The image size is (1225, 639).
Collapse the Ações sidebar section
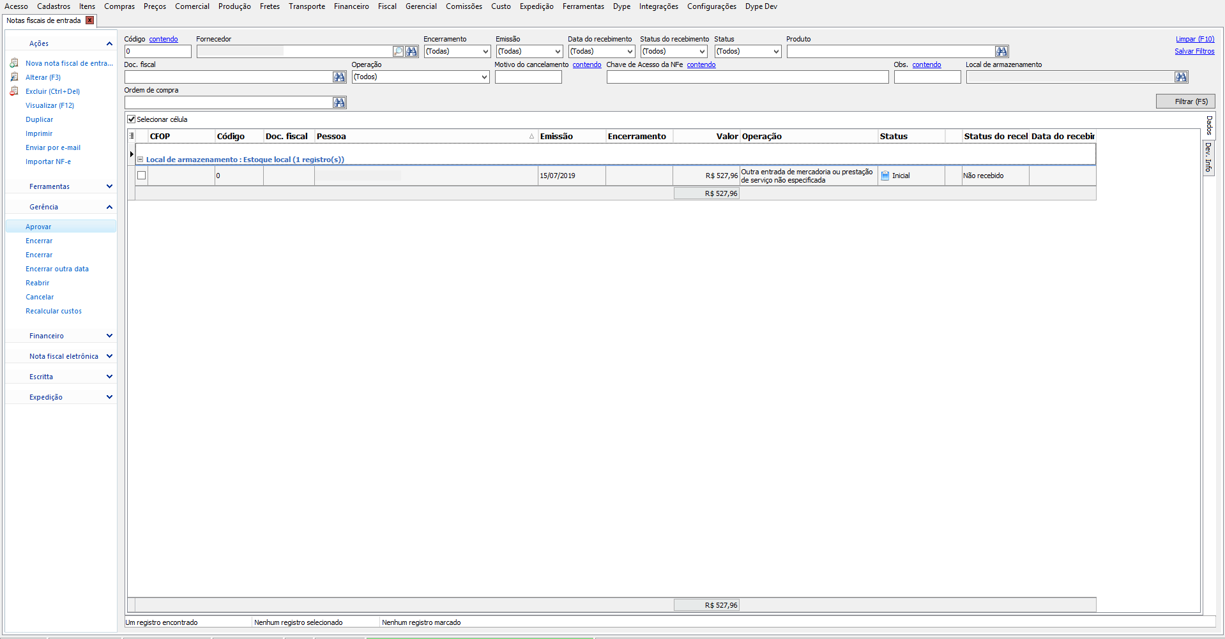click(x=109, y=43)
